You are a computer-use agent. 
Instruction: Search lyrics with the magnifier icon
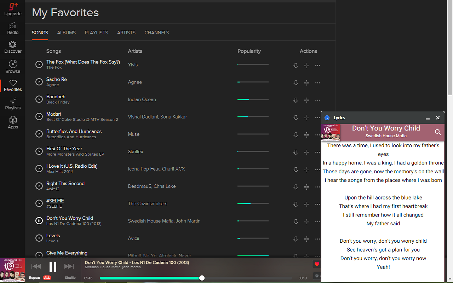pyautogui.click(x=438, y=132)
